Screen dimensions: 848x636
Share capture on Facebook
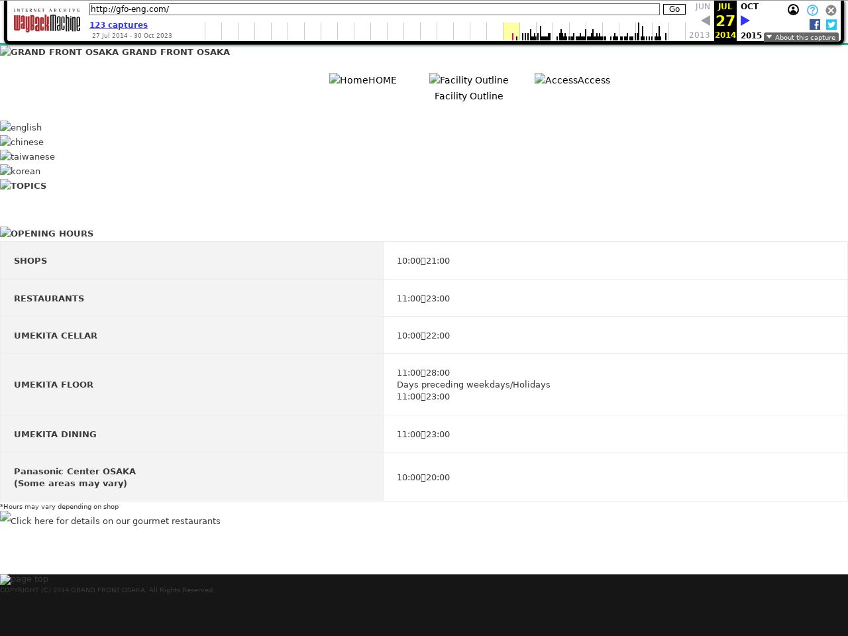point(815,25)
